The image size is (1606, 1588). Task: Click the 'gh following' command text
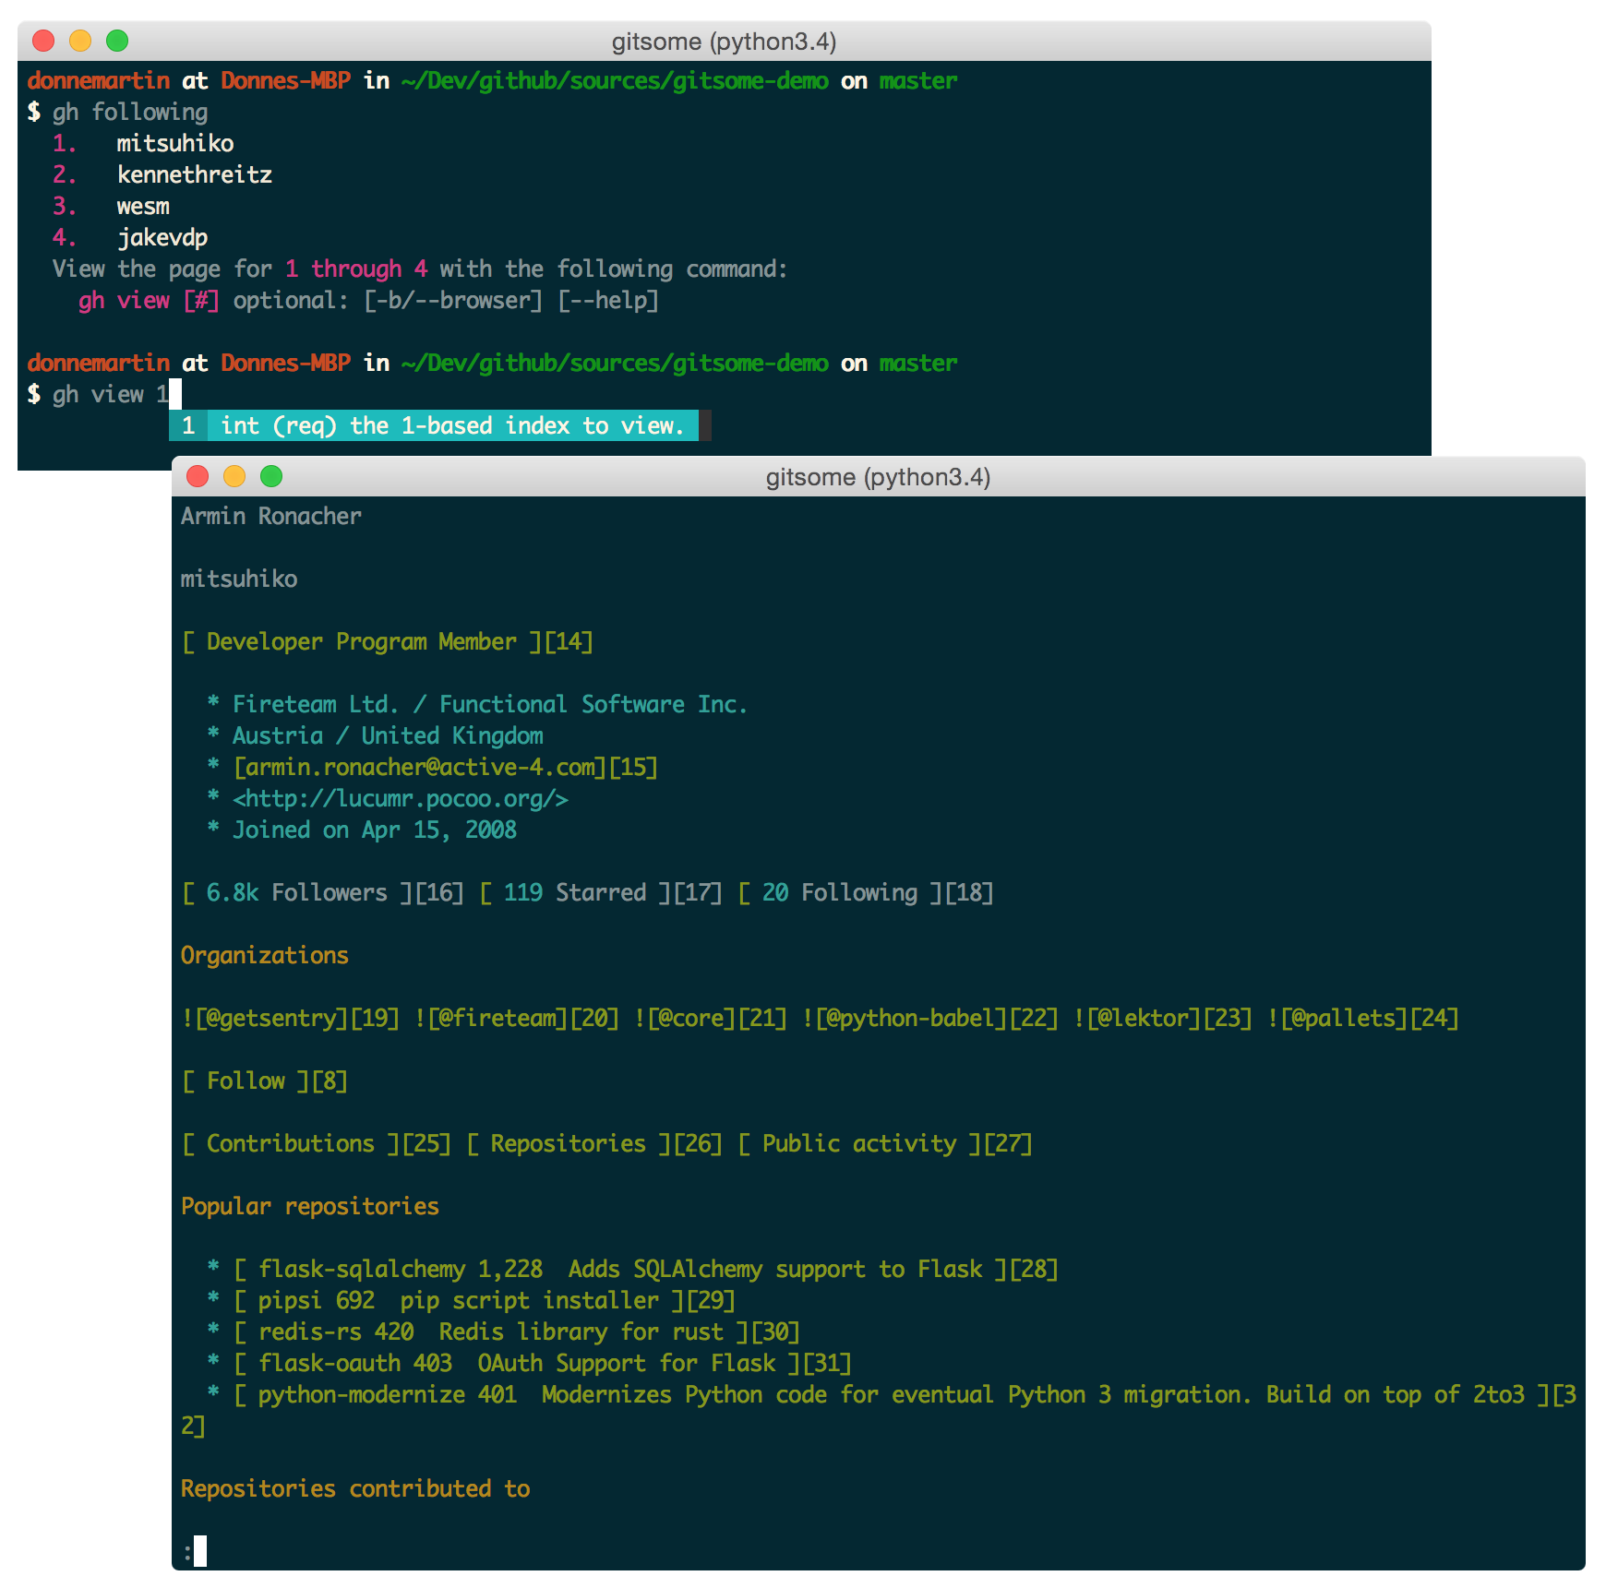pos(130,112)
